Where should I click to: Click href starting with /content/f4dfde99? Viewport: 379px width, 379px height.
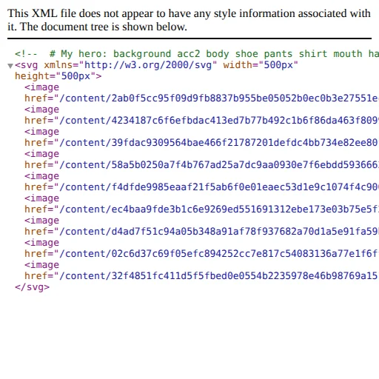pos(201,187)
